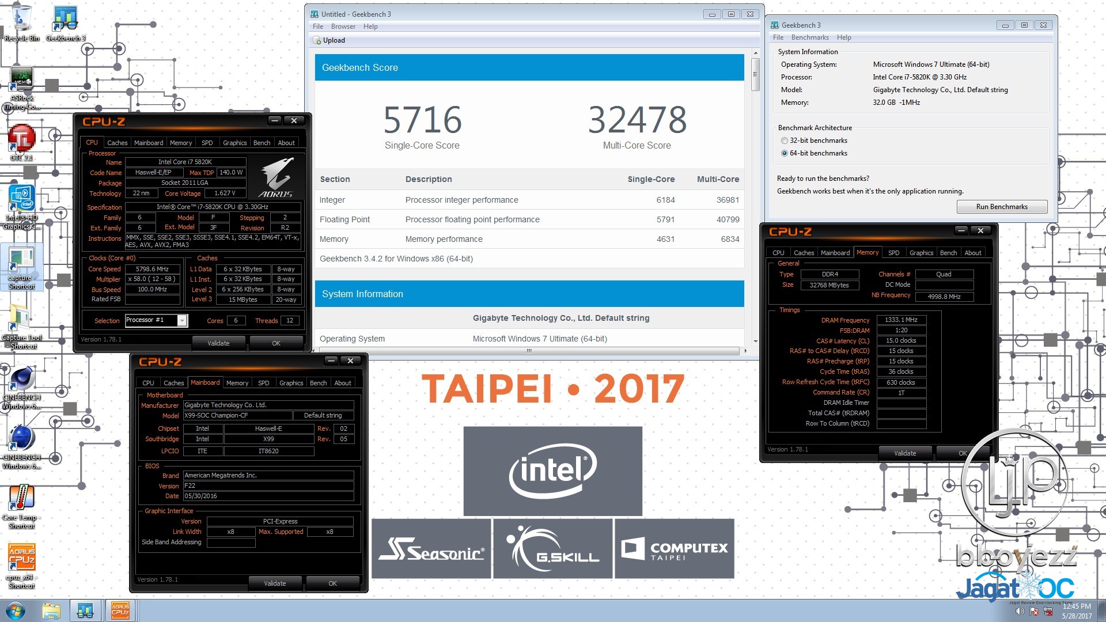The width and height of the screenshot is (1106, 622).
Task: Open Graphics tab in CPU-Z Memory window
Action: pyautogui.click(x=922, y=253)
